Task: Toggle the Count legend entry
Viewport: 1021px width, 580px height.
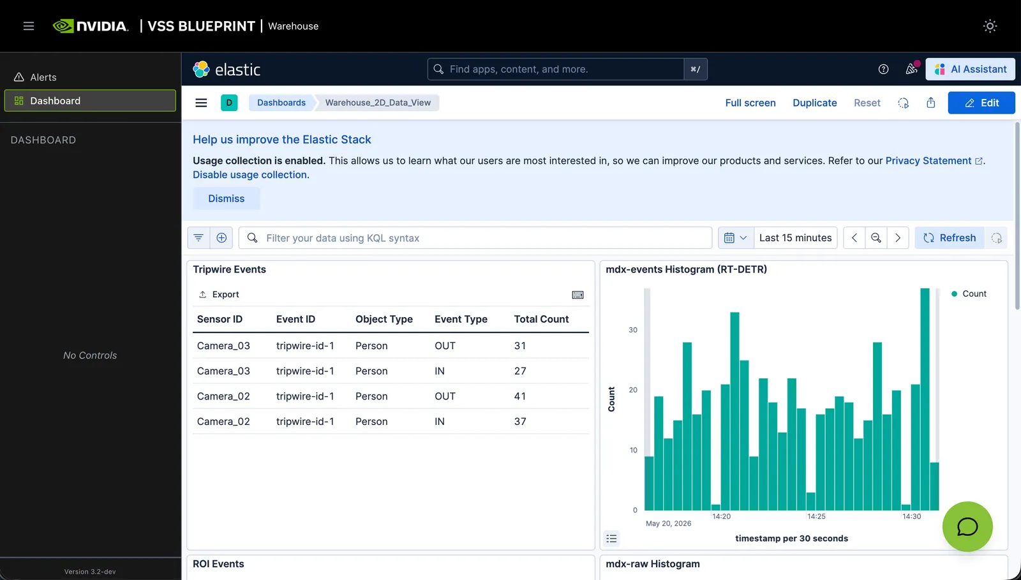Action: 969,294
